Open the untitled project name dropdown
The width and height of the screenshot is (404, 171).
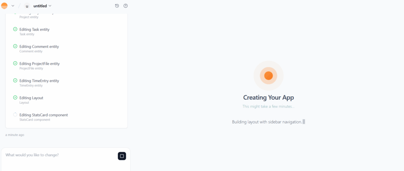click(42, 6)
